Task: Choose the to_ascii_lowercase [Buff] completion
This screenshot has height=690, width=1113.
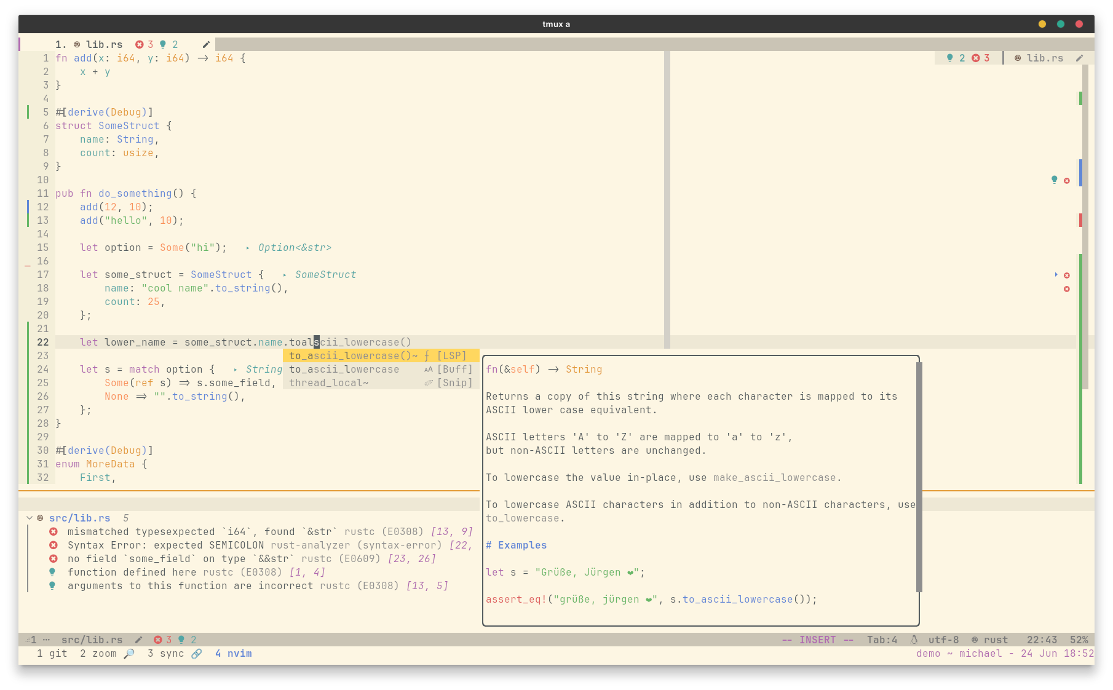Action: (x=381, y=369)
